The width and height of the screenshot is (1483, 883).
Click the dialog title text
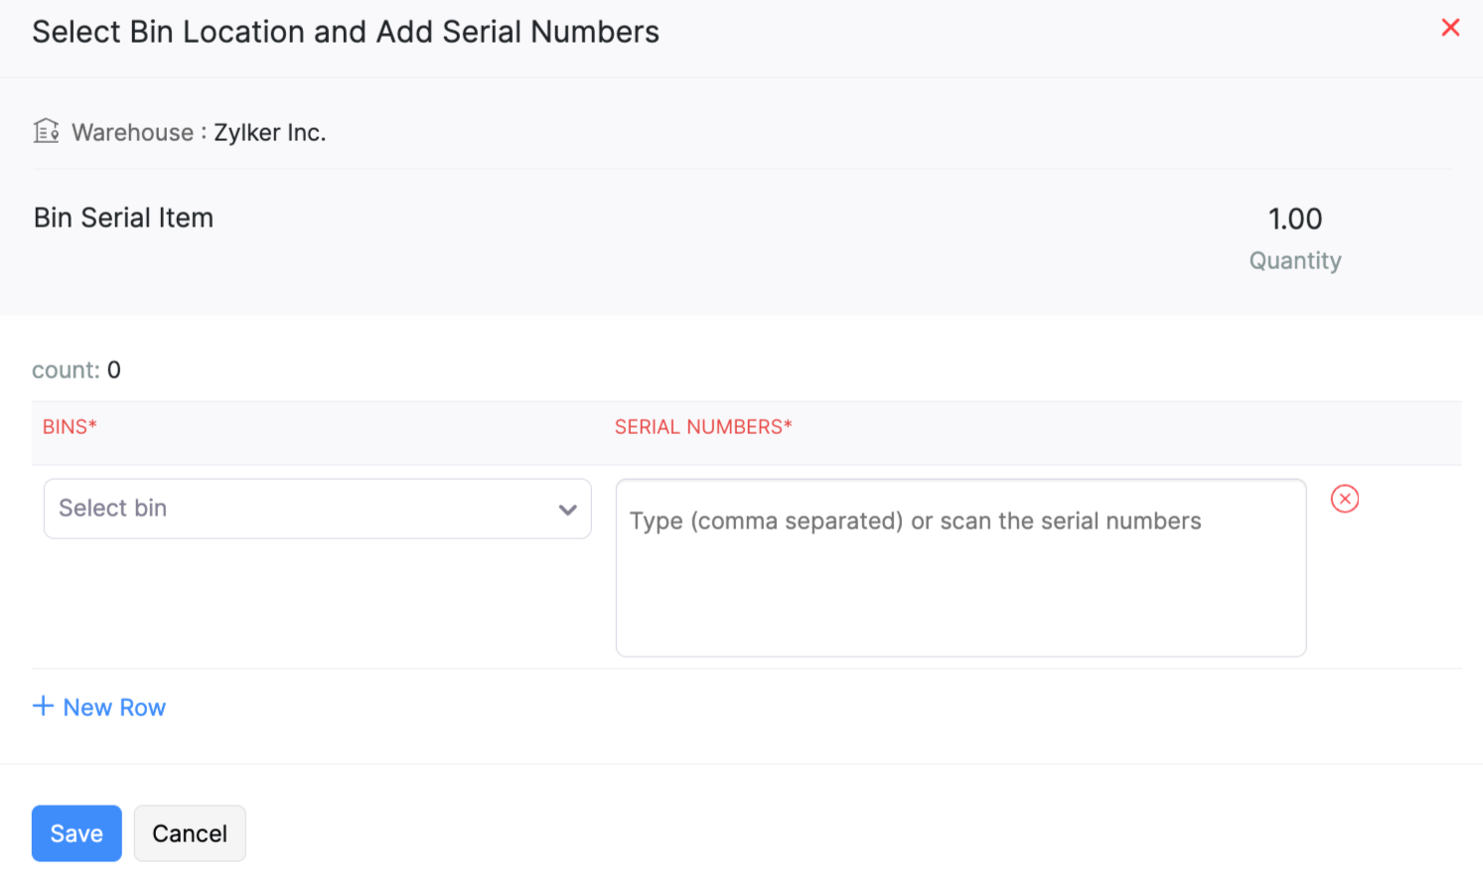tap(346, 32)
